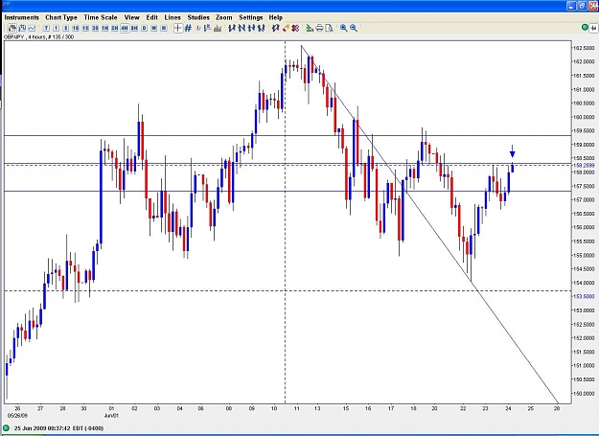The height and width of the screenshot is (436, 599).
Task: Zoom in with the magnifier plus icon
Action: pos(343,28)
